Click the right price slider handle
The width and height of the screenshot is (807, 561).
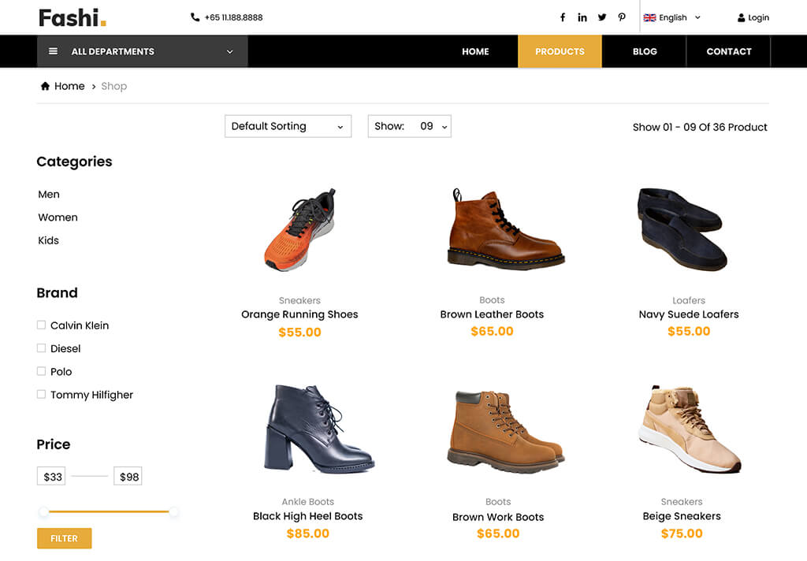[174, 512]
